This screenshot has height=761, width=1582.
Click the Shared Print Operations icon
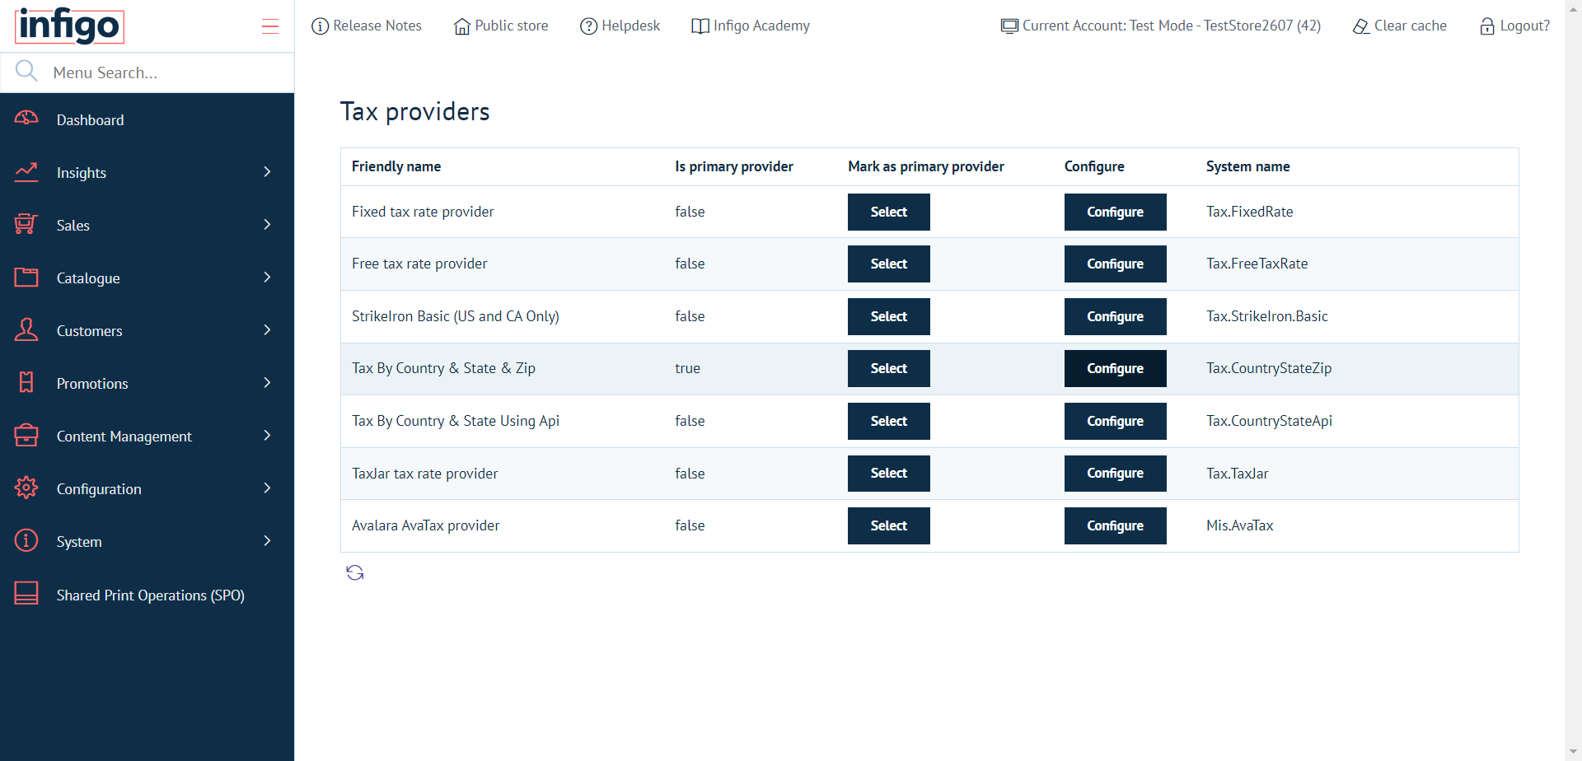point(26,594)
